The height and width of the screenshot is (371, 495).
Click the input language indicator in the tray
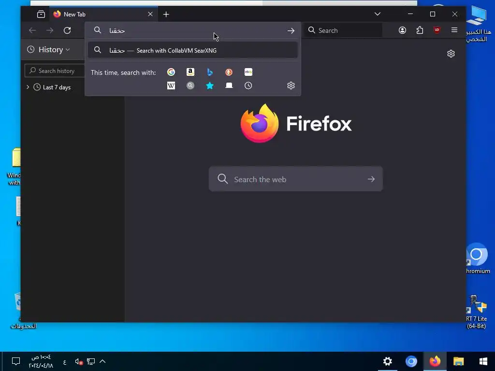[x=65, y=362]
